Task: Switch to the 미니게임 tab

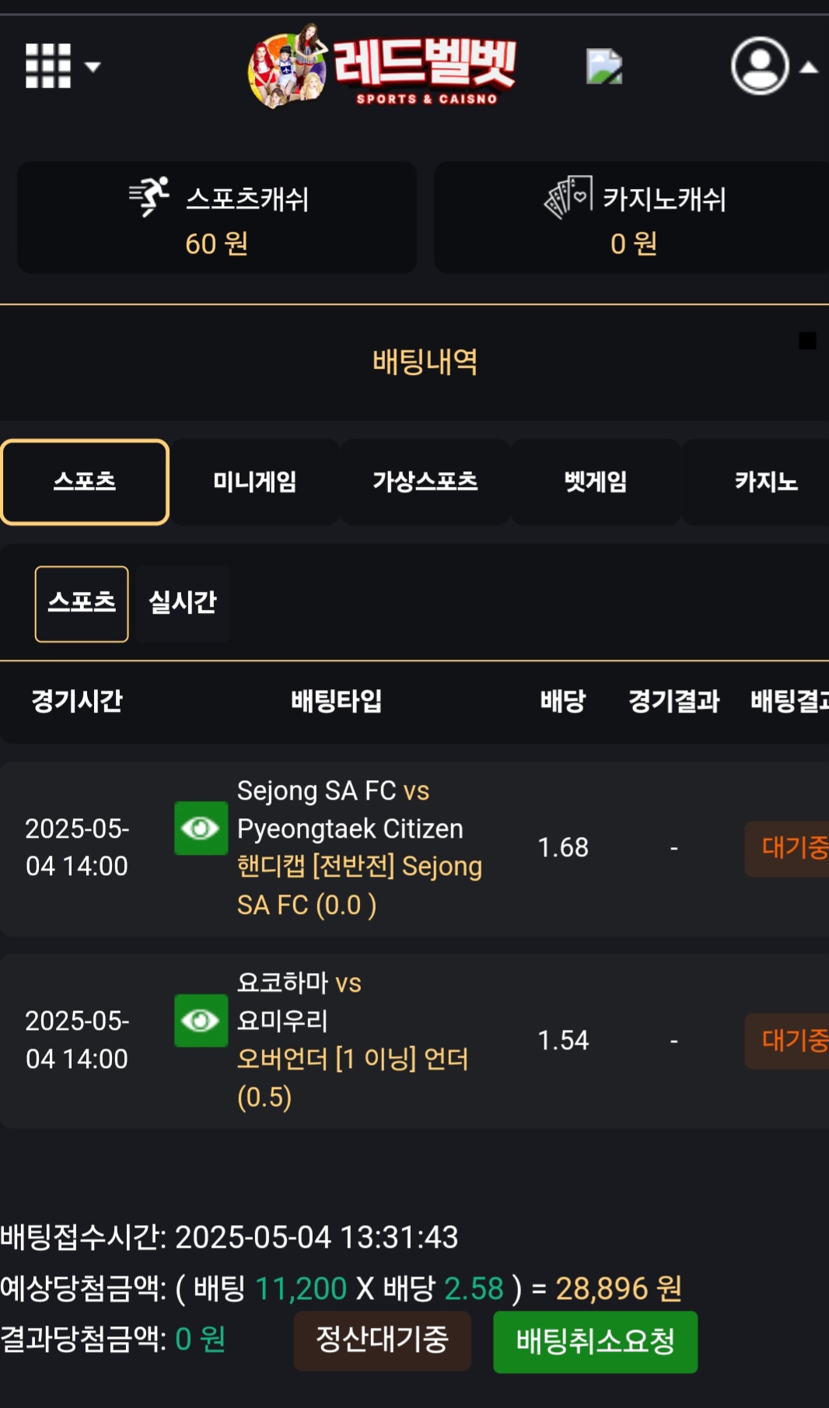Action: pyautogui.click(x=255, y=482)
